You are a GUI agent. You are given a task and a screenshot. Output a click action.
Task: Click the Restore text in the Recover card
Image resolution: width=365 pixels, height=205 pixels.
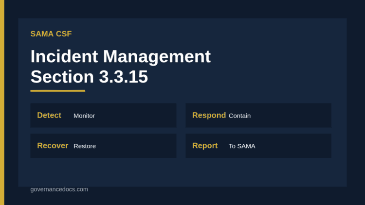tap(85, 146)
